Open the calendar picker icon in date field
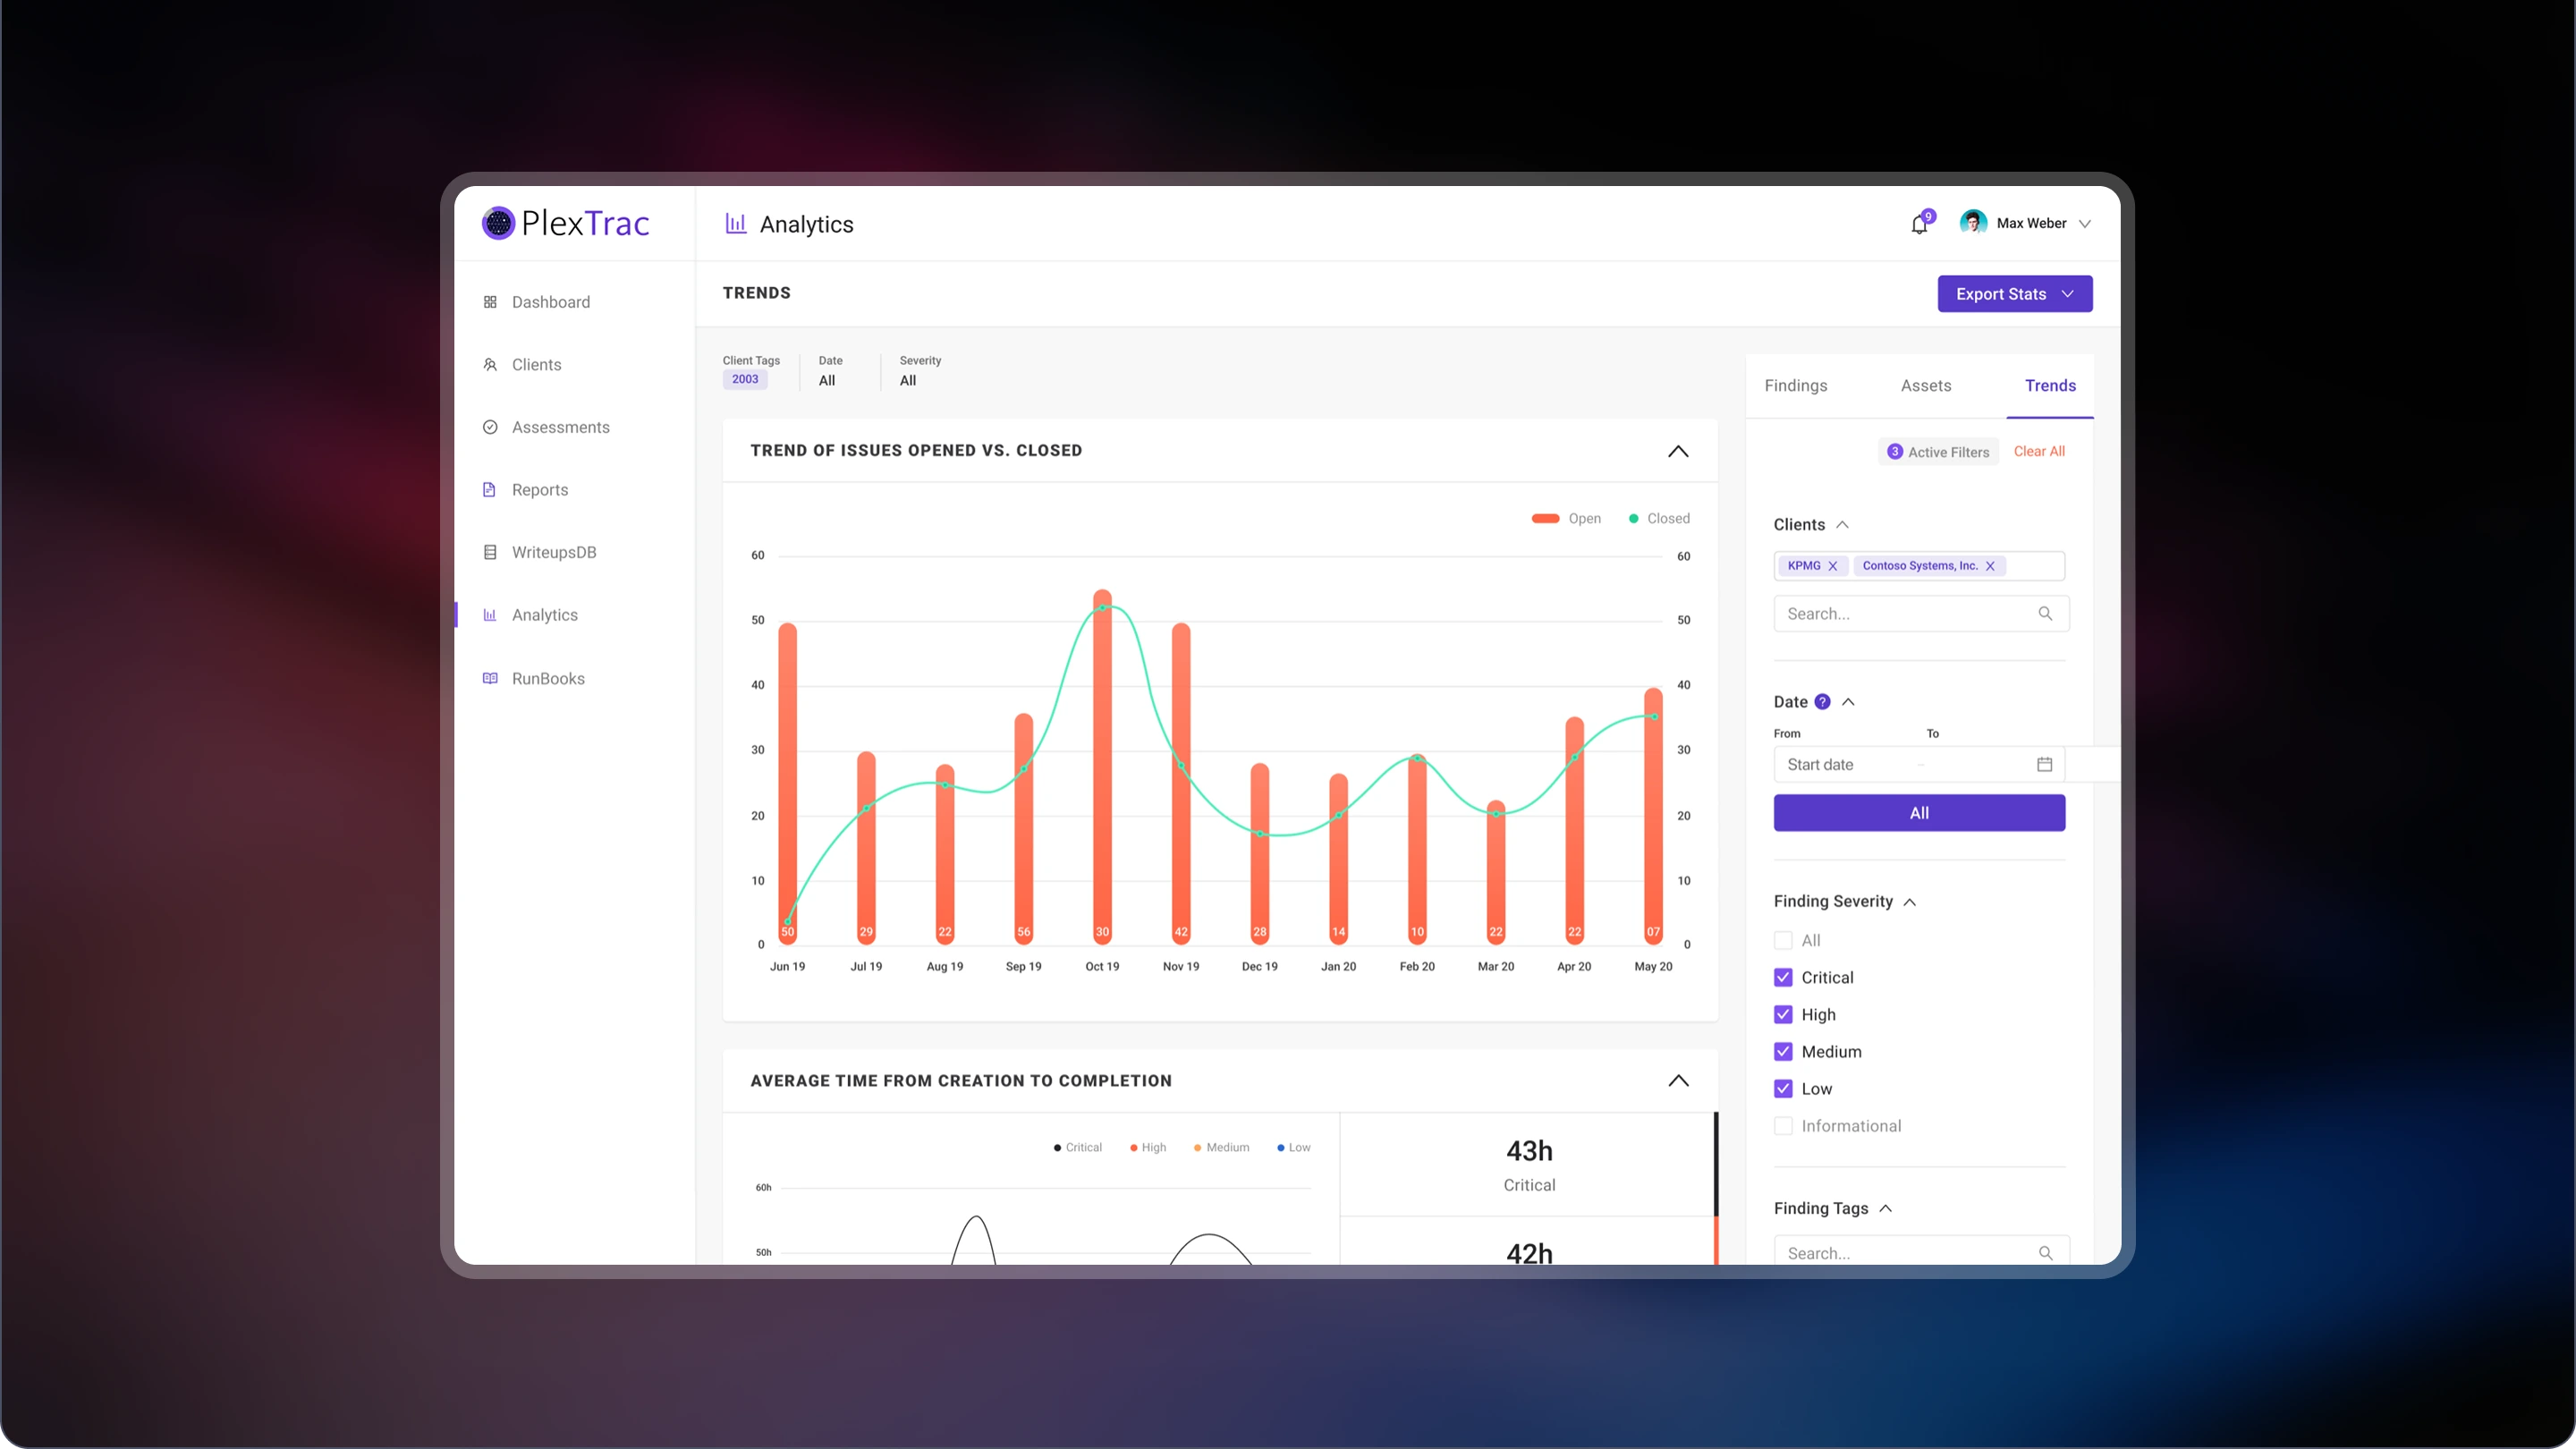 (x=2044, y=764)
